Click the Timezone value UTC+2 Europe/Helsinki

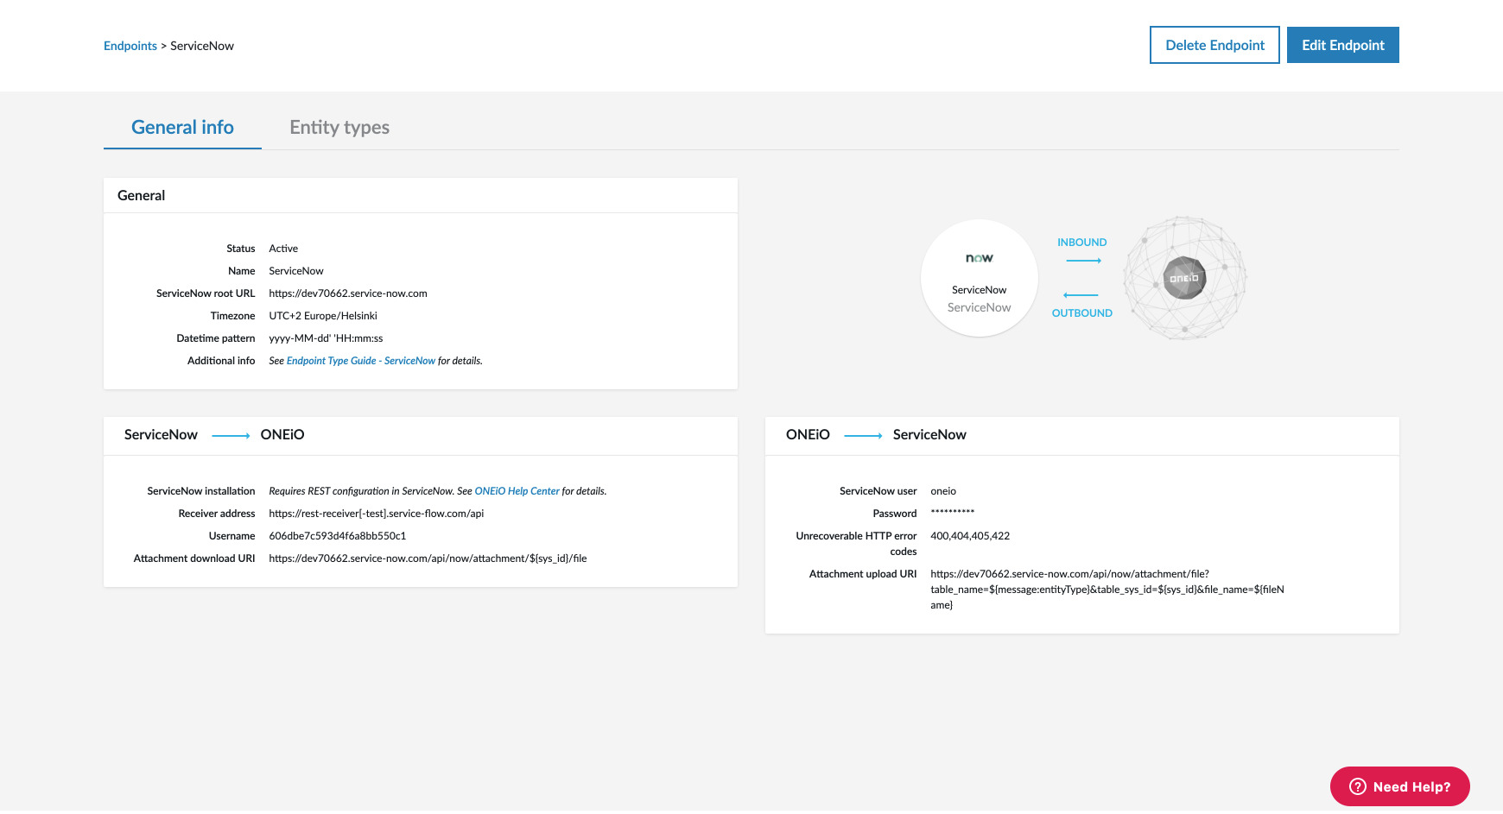click(x=323, y=316)
